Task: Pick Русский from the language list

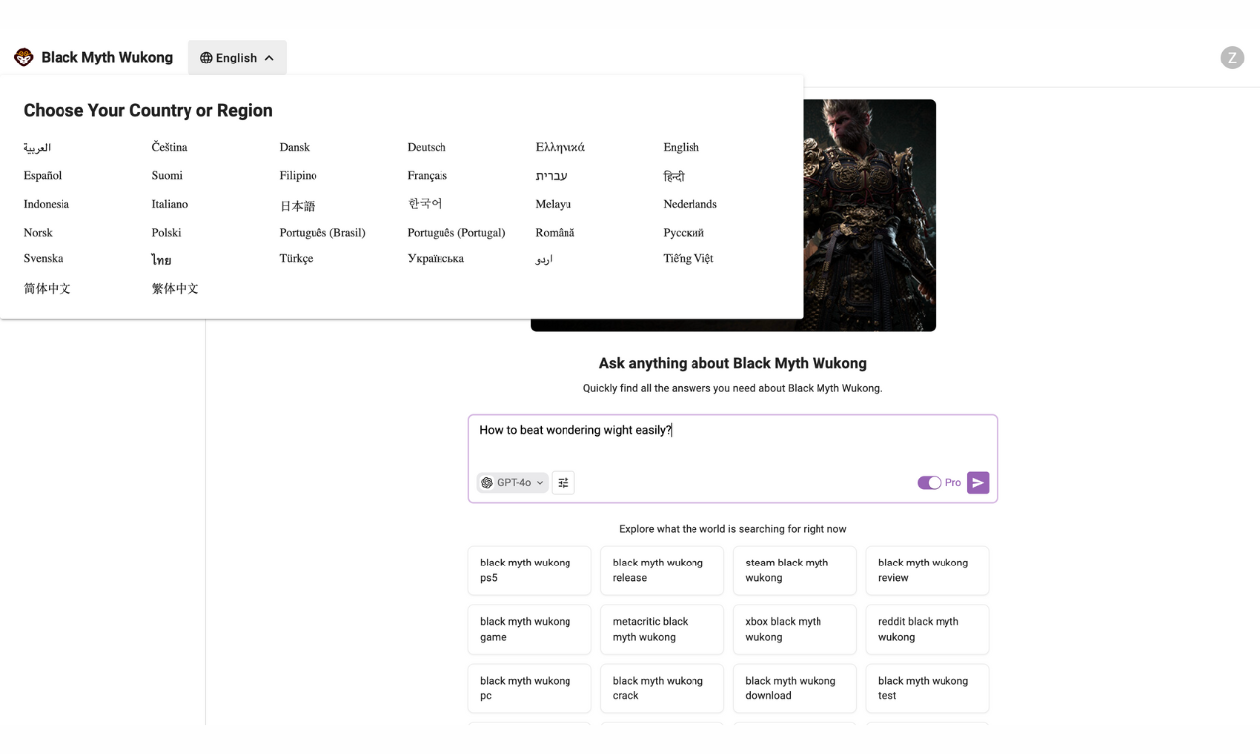Action: tap(684, 232)
